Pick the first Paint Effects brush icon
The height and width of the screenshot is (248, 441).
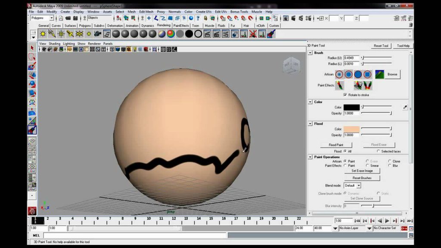click(x=339, y=85)
